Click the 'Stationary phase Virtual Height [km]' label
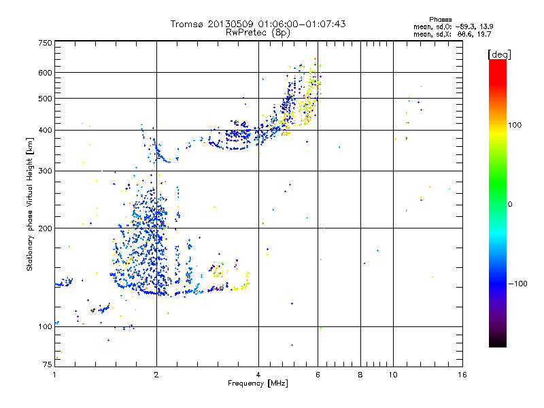 [x=30, y=204]
